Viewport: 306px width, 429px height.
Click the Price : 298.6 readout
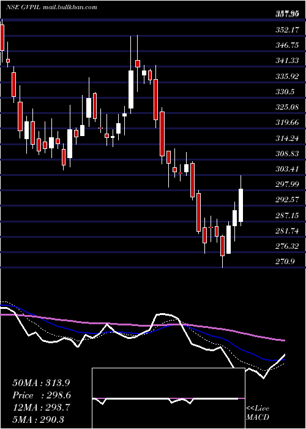coord(42,395)
